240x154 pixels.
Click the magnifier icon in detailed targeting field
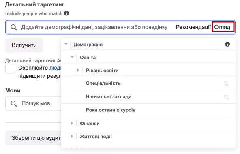pos(14,27)
